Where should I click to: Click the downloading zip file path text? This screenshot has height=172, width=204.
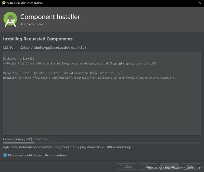67,147
